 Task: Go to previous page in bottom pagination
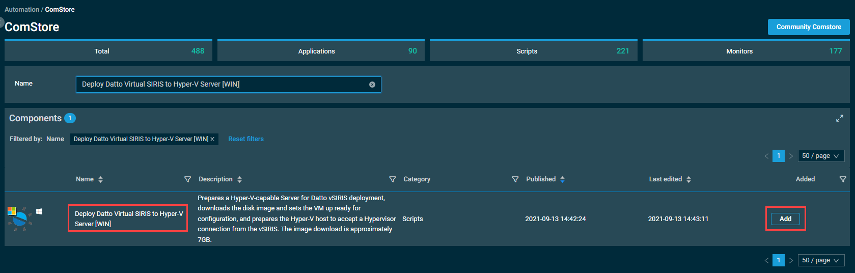(x=766, y=260)
